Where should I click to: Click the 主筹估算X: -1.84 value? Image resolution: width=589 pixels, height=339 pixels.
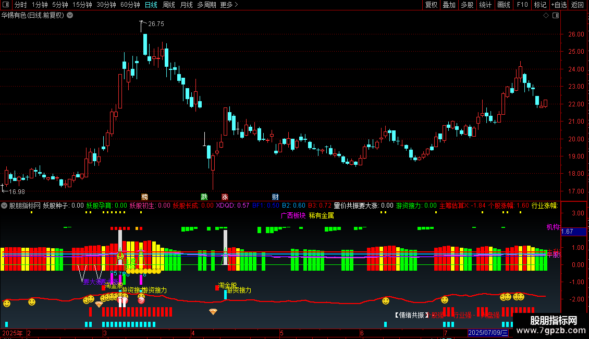[462, 205]
